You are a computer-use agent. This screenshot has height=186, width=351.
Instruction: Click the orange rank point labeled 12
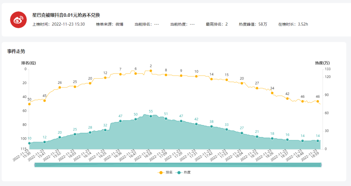click(x=105, y=78)
